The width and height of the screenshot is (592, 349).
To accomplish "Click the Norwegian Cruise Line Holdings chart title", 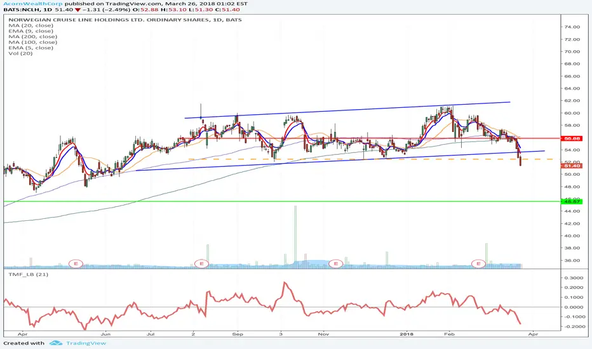I will click(x=125, y=20).
